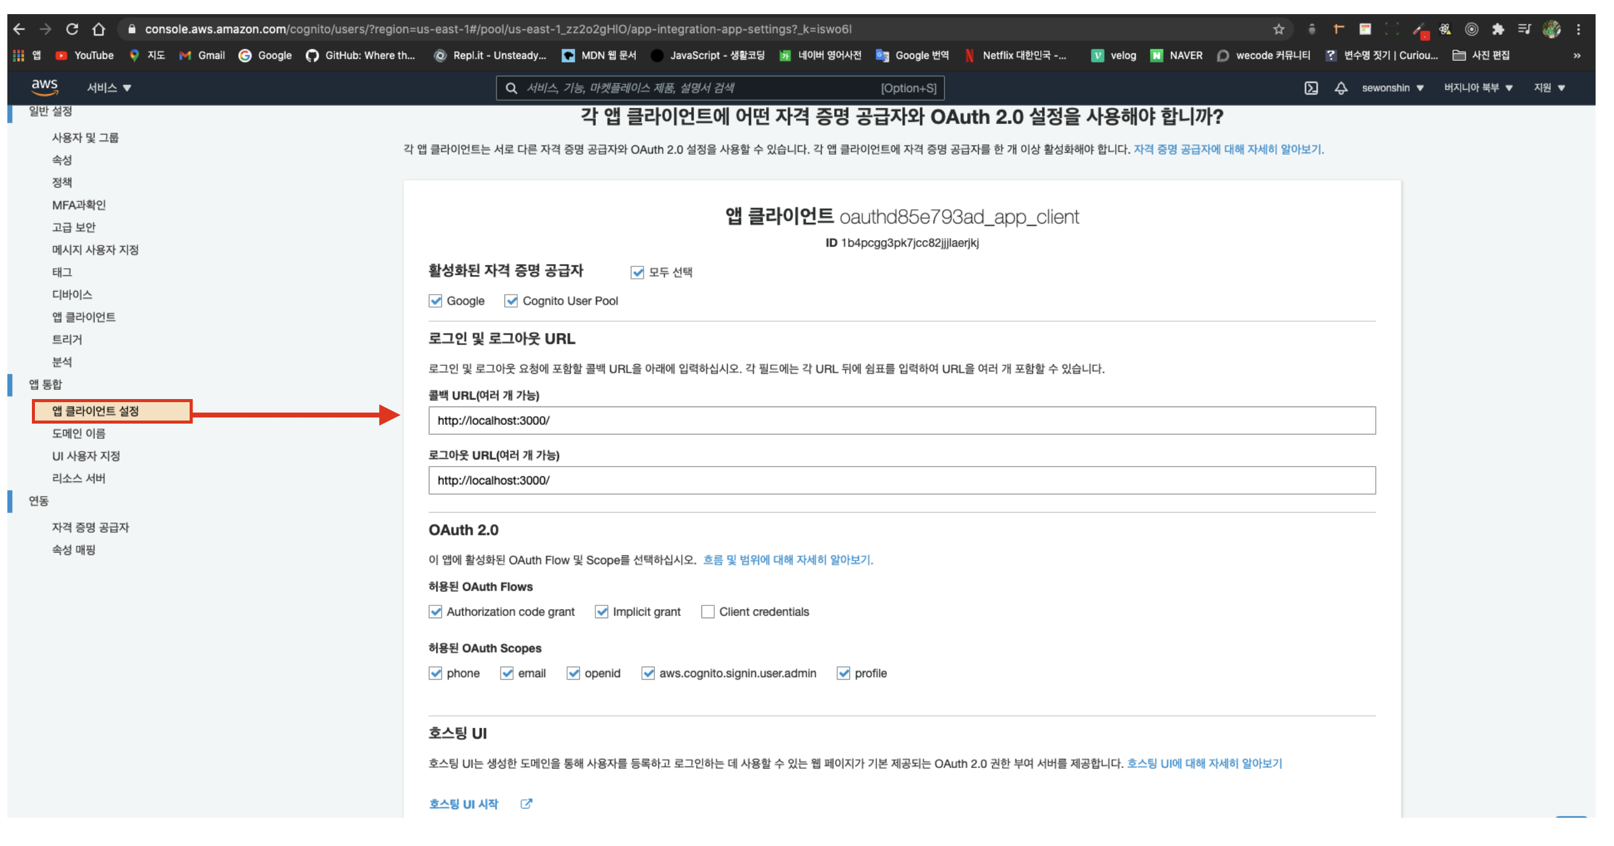
Task: Open 속성 매핑 in the sidebar
Action: (73, 550)
